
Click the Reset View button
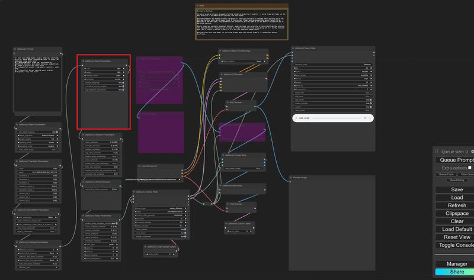pos(455,237)
